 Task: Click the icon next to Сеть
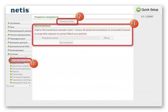[9, 27]
